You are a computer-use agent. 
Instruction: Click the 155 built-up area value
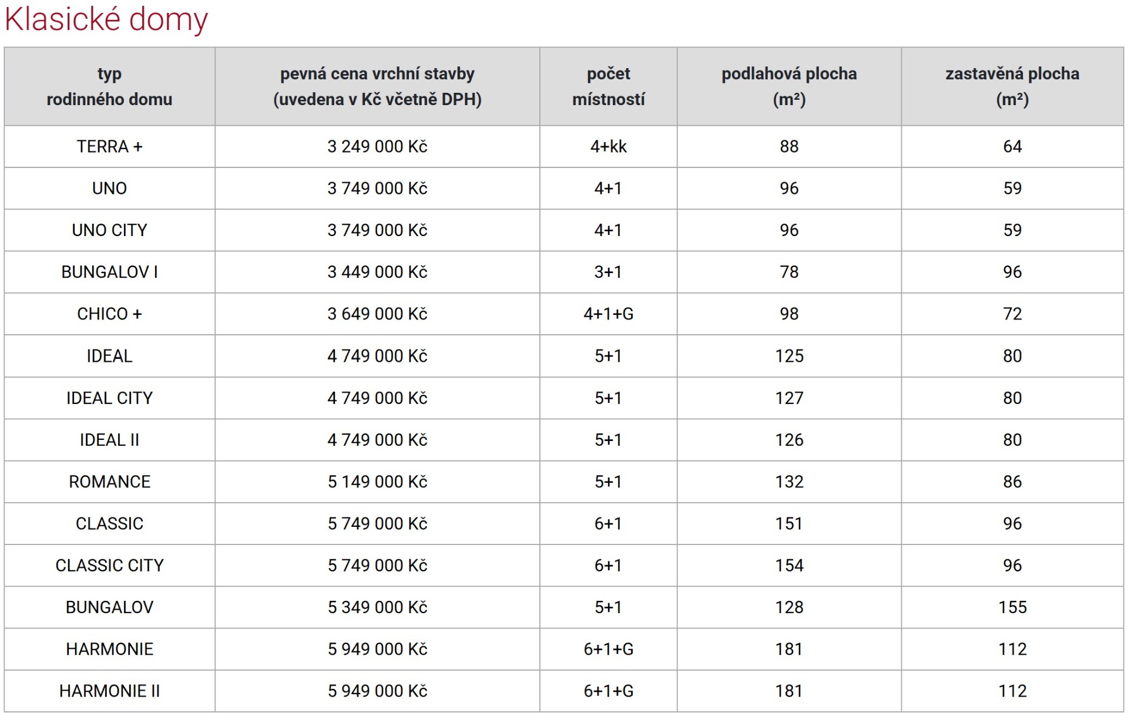1012,607
